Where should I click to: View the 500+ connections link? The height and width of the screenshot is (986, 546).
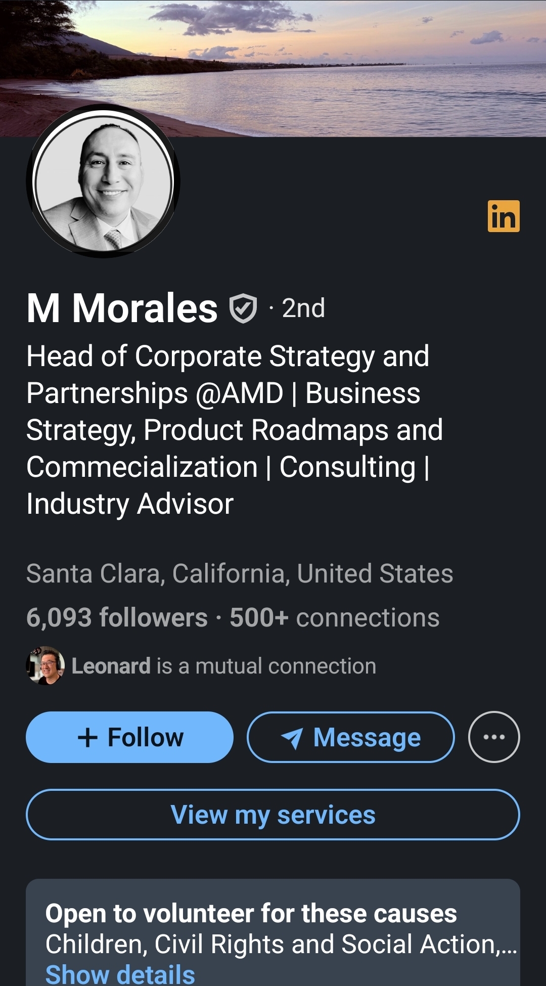pos(334,617)
